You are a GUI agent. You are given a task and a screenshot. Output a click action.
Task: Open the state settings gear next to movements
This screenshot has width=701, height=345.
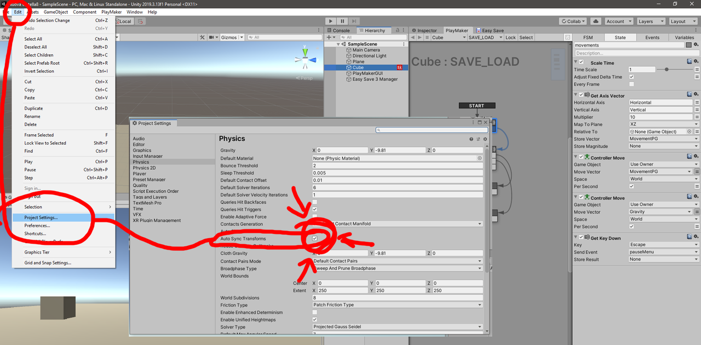[696, 45]
